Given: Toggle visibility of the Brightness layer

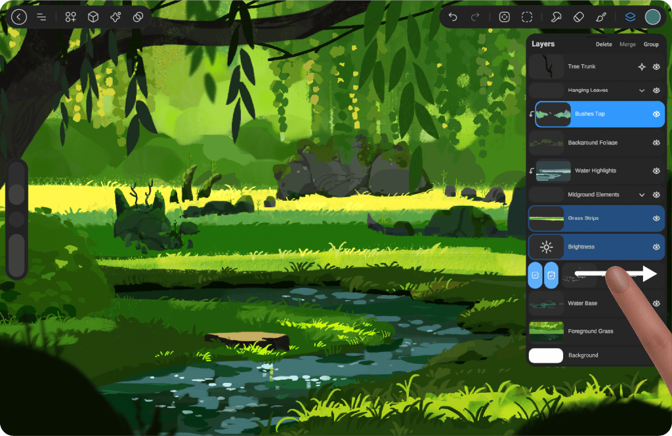Looking at the screenshot, I should [656, 247].
